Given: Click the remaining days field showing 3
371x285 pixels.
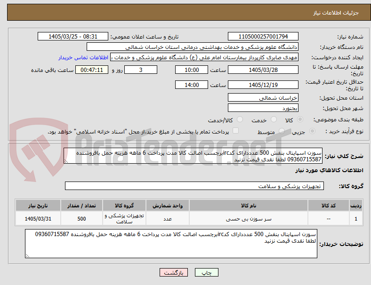Looking at the screenshot, I should 141,70.
